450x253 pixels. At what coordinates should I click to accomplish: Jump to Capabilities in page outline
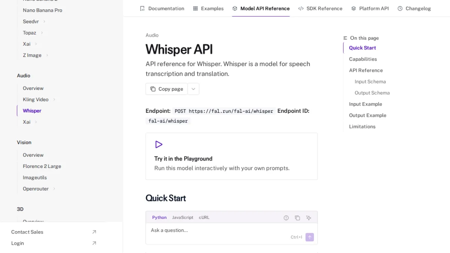363,59
